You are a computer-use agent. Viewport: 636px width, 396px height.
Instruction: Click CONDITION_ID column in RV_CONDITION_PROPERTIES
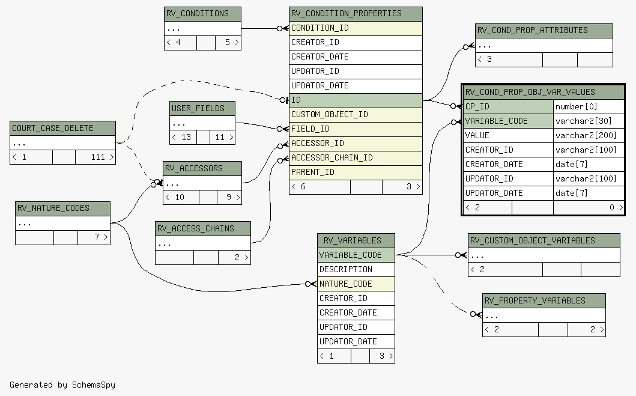pos(356,28)
